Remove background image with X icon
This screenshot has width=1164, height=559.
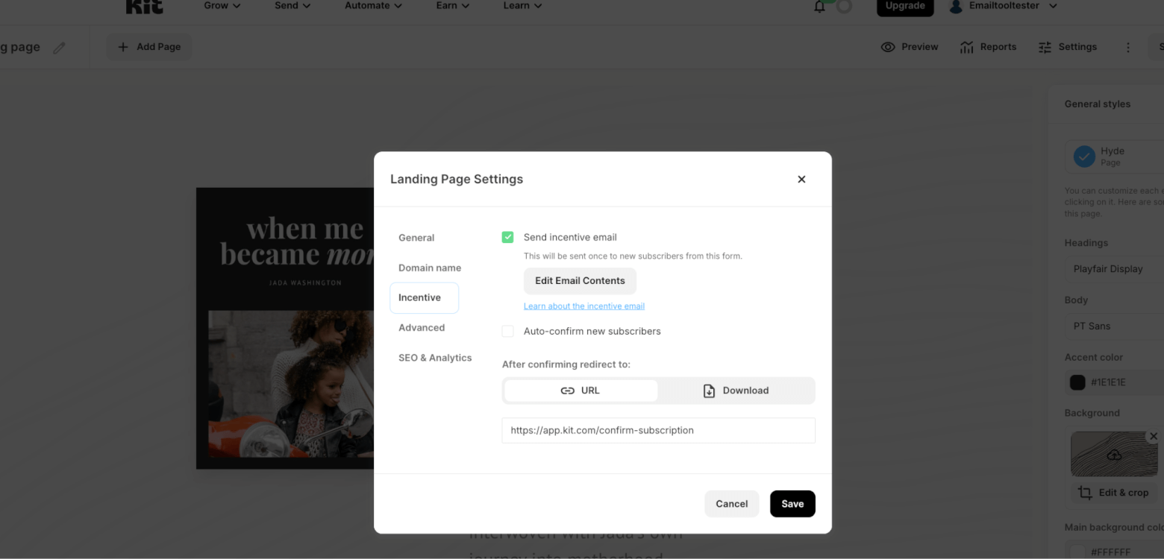tap(1154, 436)
